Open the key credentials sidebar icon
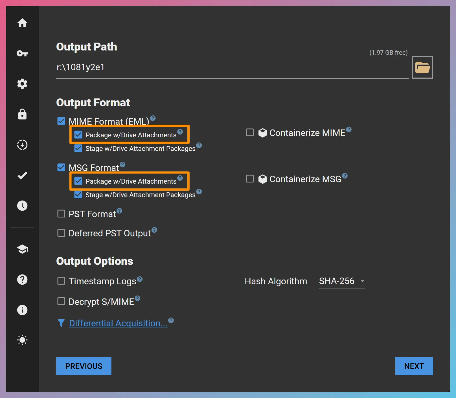456x398 pixels. pos(22,53)
